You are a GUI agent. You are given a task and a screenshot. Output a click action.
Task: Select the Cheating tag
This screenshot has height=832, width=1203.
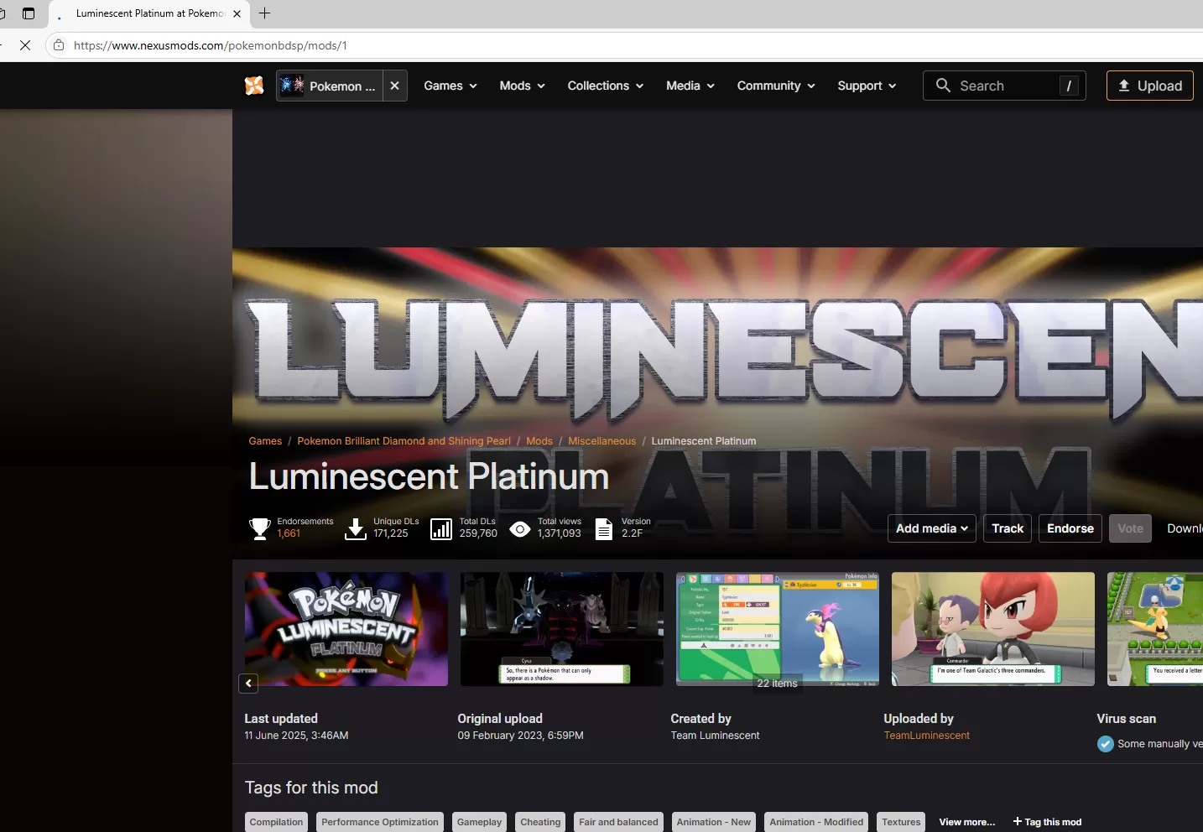point(540,822)
